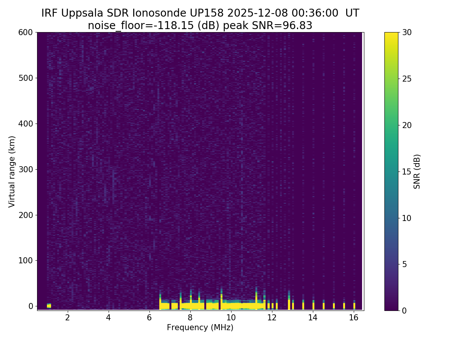Click the noise_floor and peak SNR subtitle

pyautogui.click(x=200, y=26)
